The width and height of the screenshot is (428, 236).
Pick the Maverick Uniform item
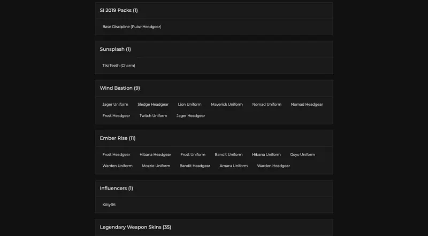point(227,105)
